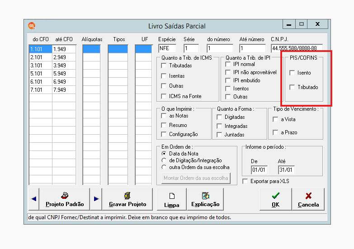354x249 pixels.
Task: Select the 3.949 até CFO cell
Action: click(64, 66)
